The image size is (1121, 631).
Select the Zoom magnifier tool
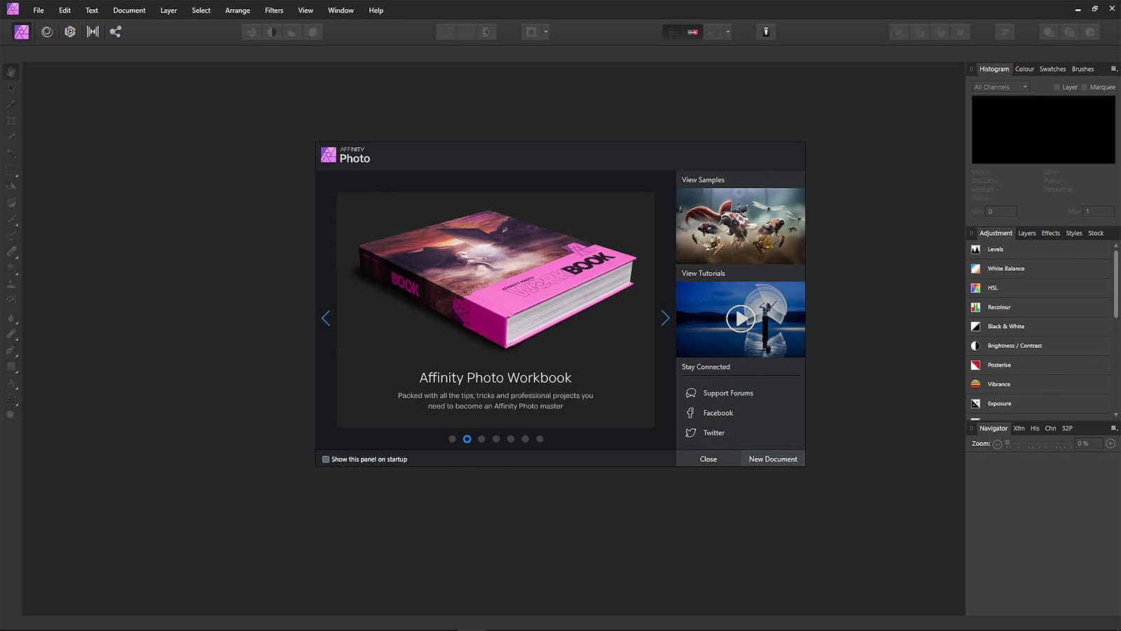[11, 415]
